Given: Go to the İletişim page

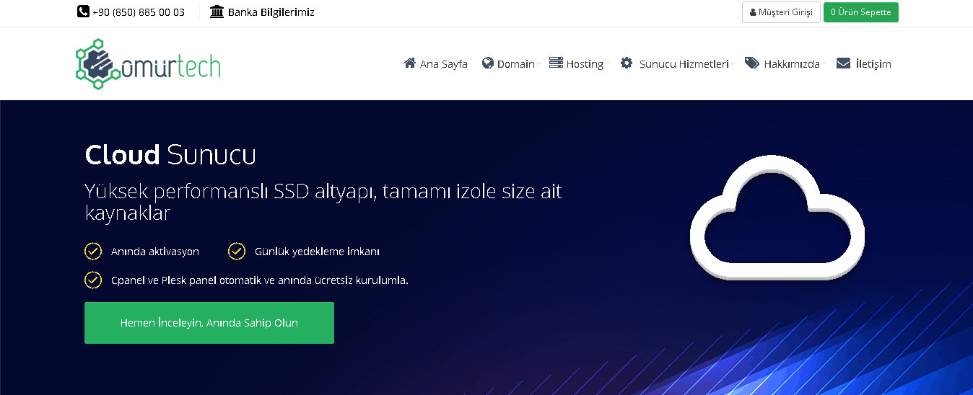Looking at the screenshot, I should pyautogui.click(x=864, y=63).
